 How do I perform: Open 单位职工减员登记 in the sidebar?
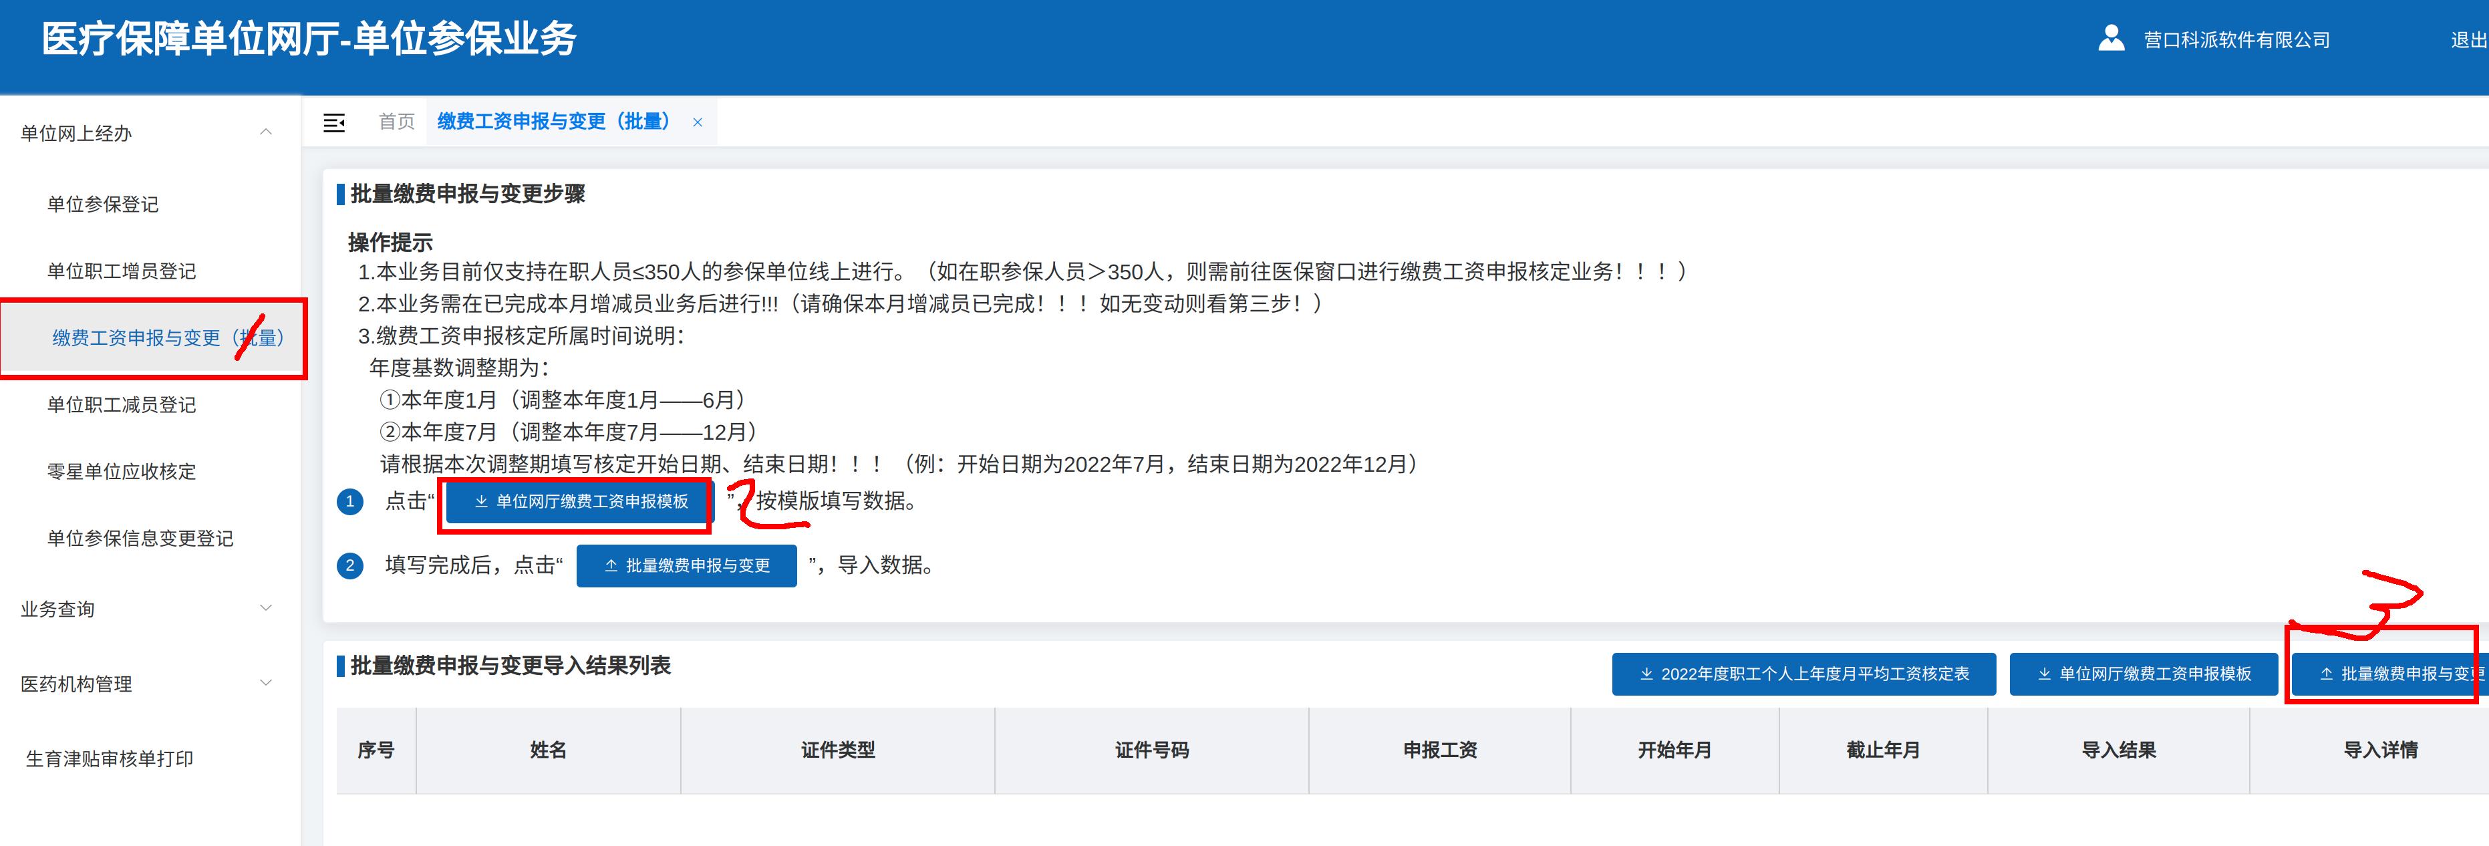[122, 404]
